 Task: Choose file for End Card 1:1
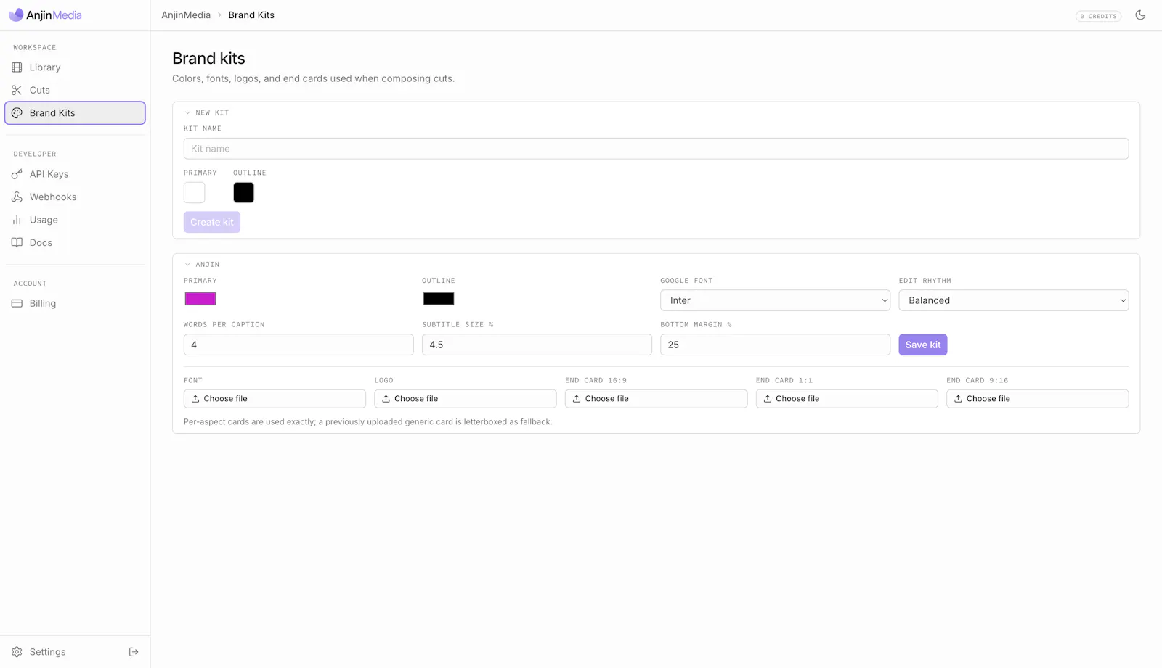pyautogui.click(x=847, y=399)
